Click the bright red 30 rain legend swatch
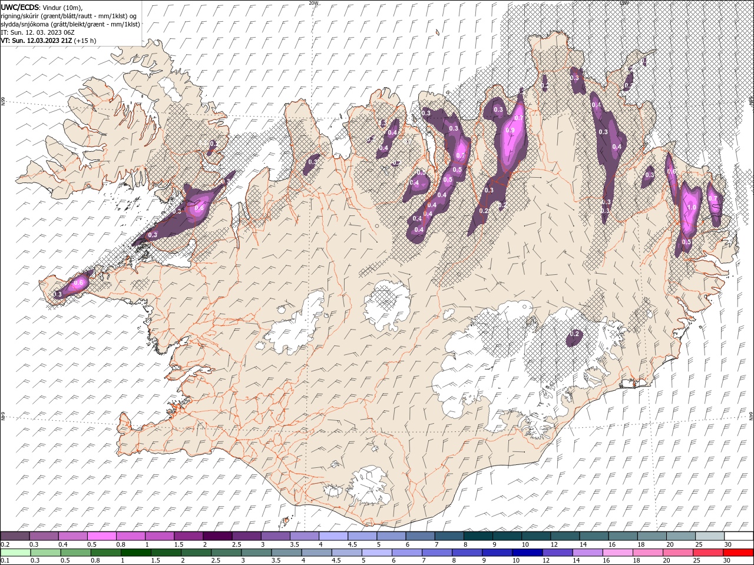The height and width of the screenshot is (565, 754). pos(739,553)
